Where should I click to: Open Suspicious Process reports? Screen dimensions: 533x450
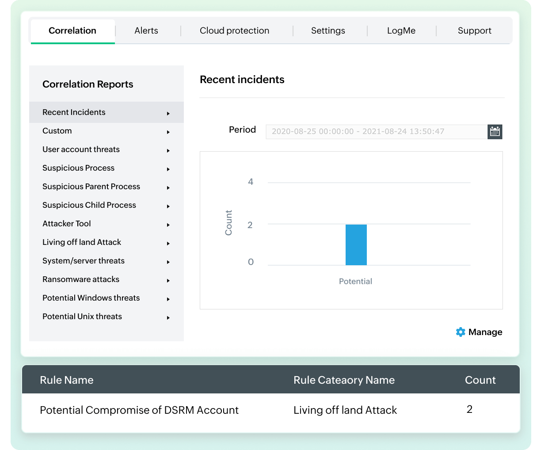click(78, 168)
